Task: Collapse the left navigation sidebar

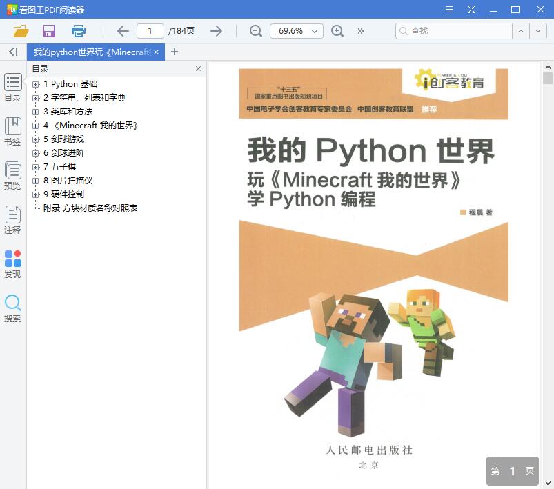Action: (x=12, y=52)
